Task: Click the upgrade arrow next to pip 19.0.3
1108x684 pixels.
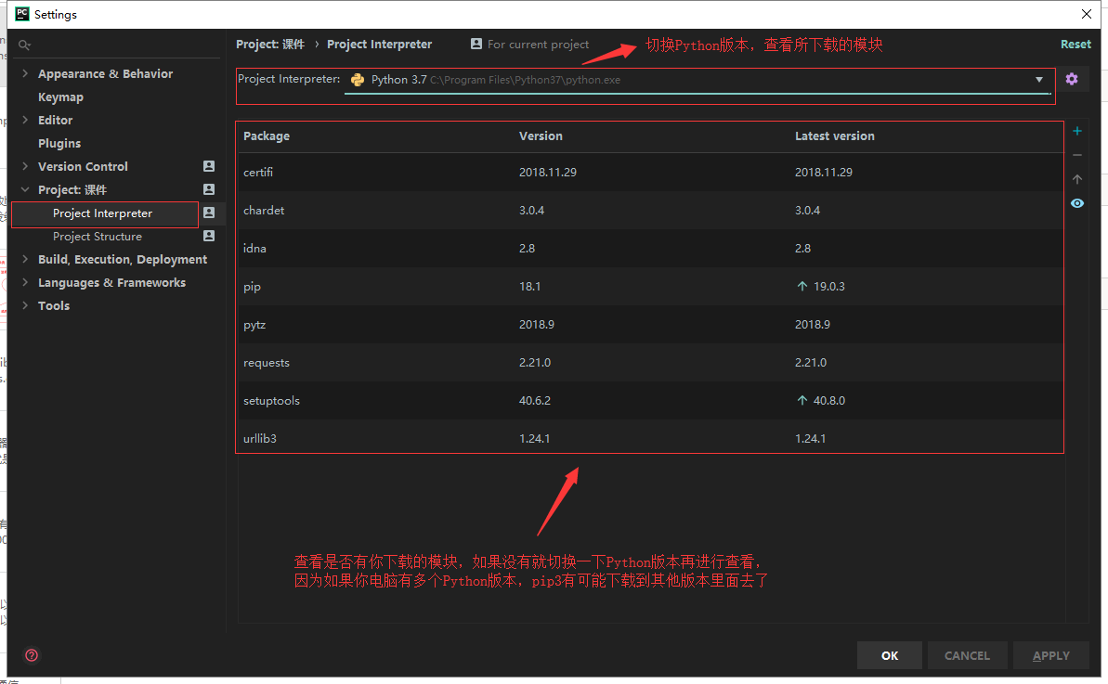Action: (x=802, y=286)
